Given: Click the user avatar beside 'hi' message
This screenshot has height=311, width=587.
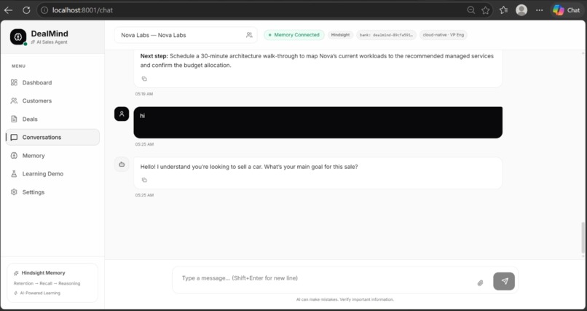Looking at the screenshot, I should (122, 114).
